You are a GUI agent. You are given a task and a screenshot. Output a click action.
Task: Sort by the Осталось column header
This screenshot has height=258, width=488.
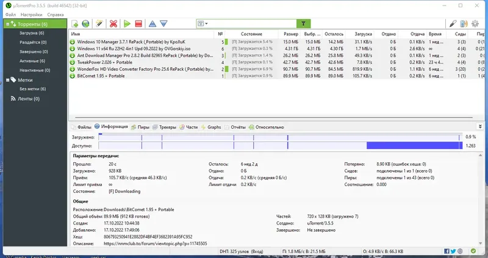(334, 34)
